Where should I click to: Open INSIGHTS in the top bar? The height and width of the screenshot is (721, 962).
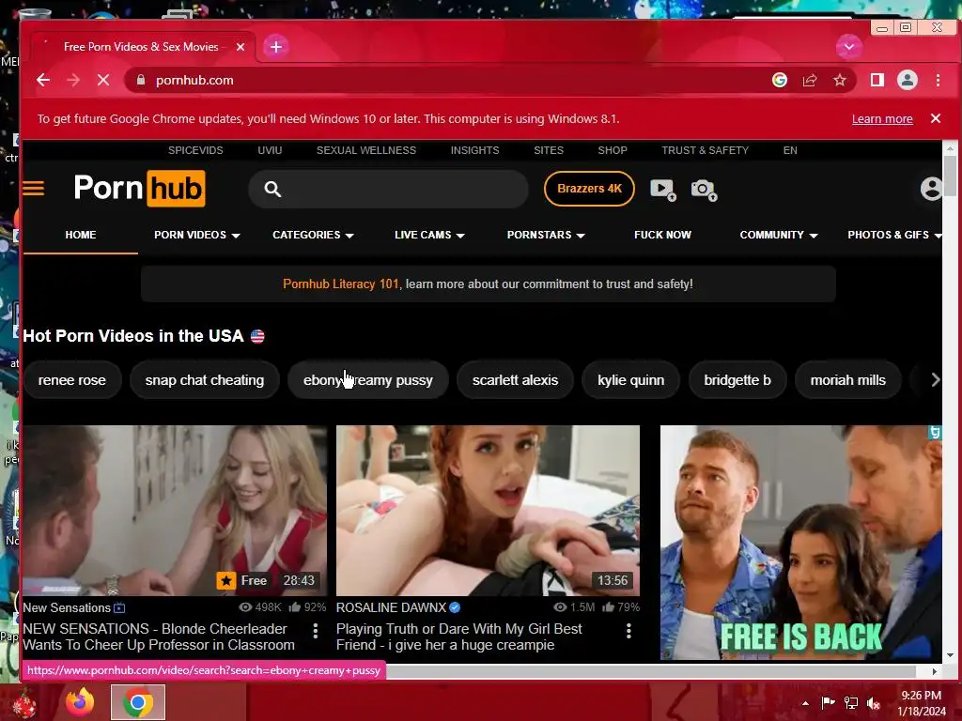(474, 150)
